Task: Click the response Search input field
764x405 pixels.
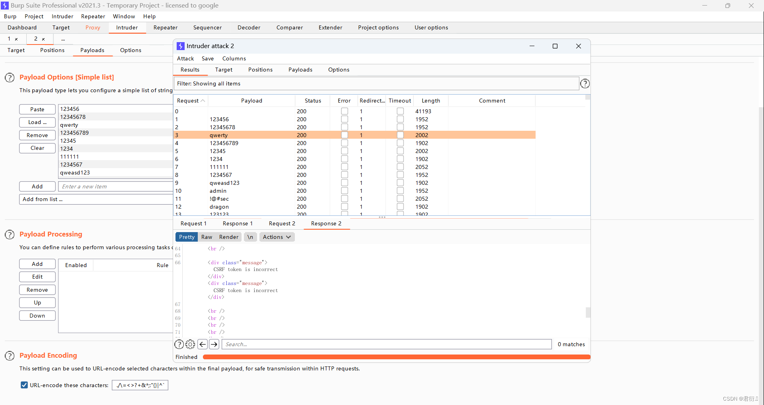Action: point(386,344)
